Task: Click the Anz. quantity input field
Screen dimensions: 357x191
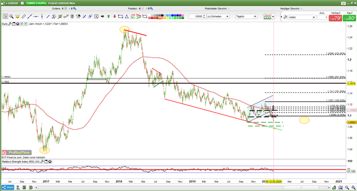Action: (322, 17)
